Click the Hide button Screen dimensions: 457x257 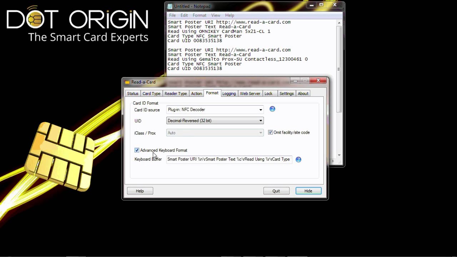(x=308, y=191)
